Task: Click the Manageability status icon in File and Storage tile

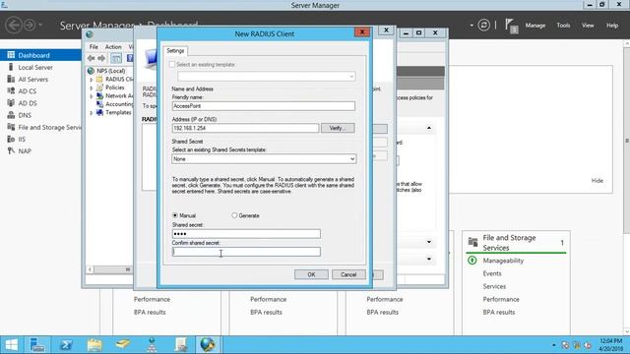Action: click(x=472, y=261)
